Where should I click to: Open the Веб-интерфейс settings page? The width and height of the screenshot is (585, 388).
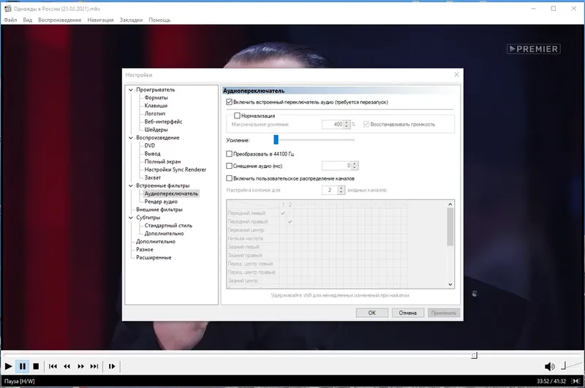[163, 121]
